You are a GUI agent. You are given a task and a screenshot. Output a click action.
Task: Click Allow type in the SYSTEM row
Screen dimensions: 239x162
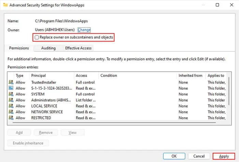[20, 94]
